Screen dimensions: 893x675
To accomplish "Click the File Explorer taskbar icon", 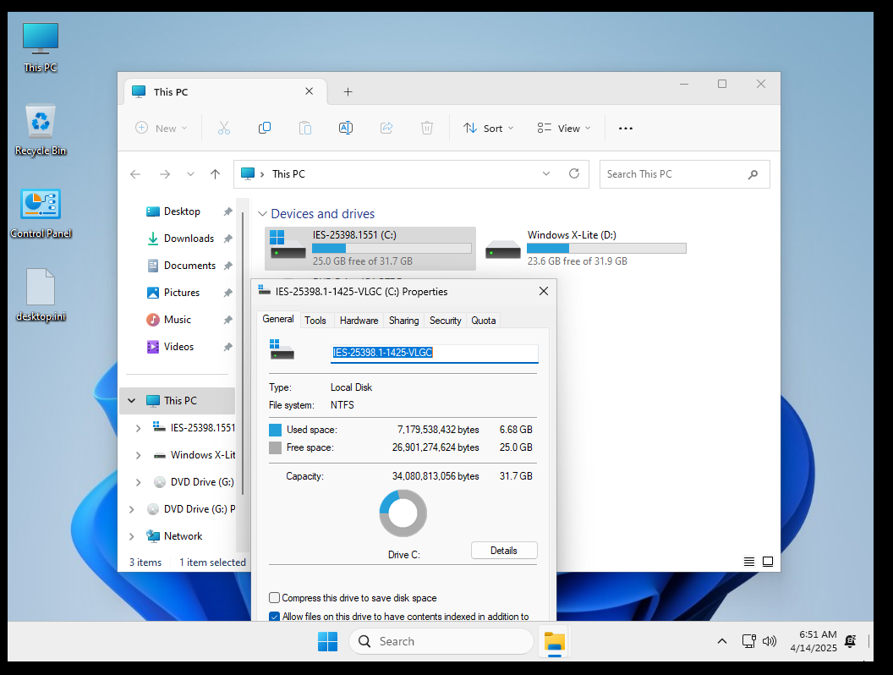I will 554,642.
